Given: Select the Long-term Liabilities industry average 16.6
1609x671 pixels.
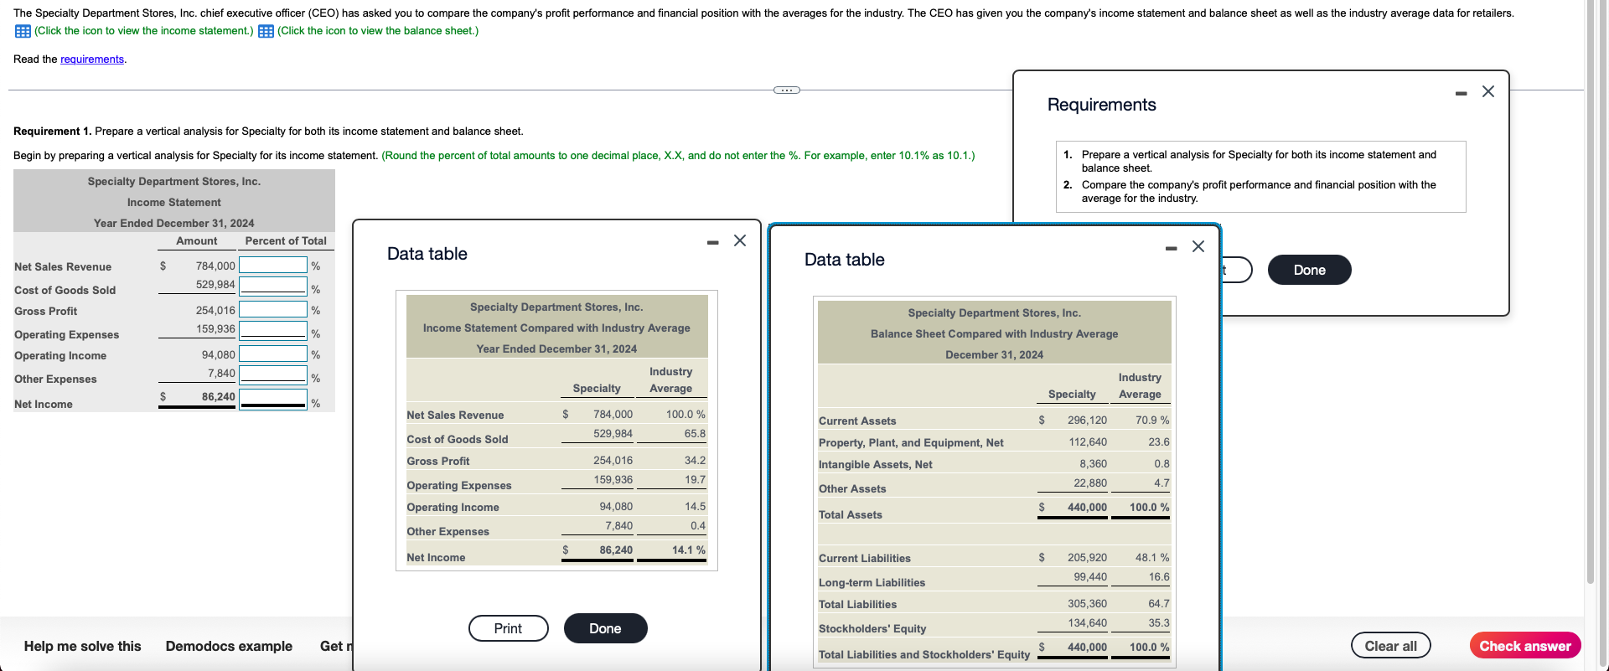Looking at the screenshot, I should point(1159,577).
